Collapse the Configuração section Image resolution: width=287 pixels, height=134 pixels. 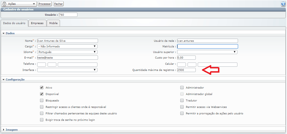pos(4,80)
